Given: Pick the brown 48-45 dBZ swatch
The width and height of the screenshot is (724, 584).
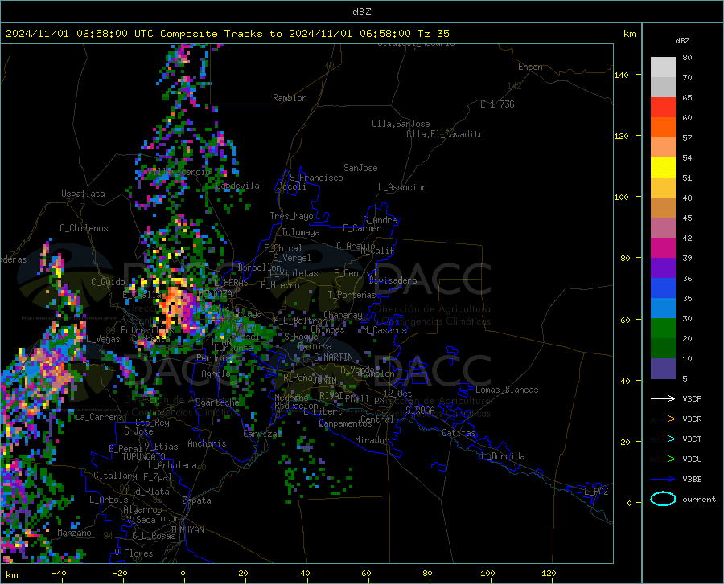Looking at the screenshot, I should click(x=663, y=208).
